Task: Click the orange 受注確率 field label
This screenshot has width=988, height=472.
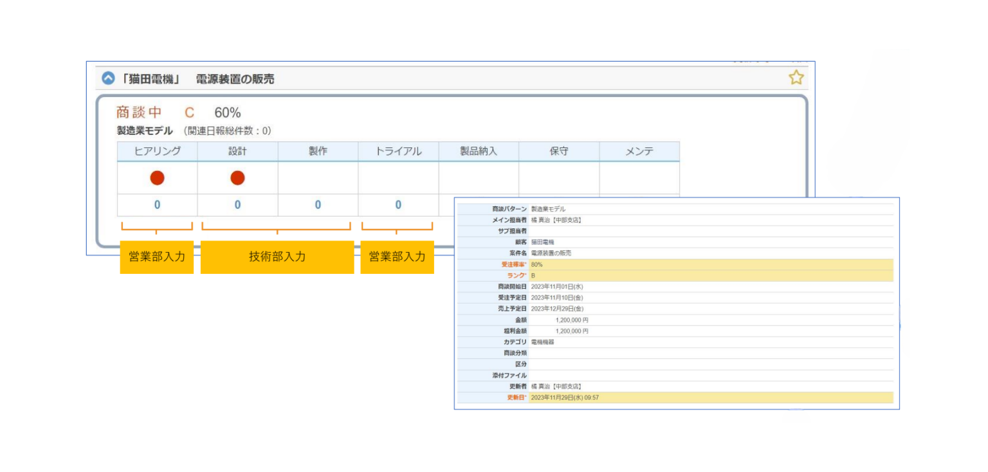Action: 514,264
